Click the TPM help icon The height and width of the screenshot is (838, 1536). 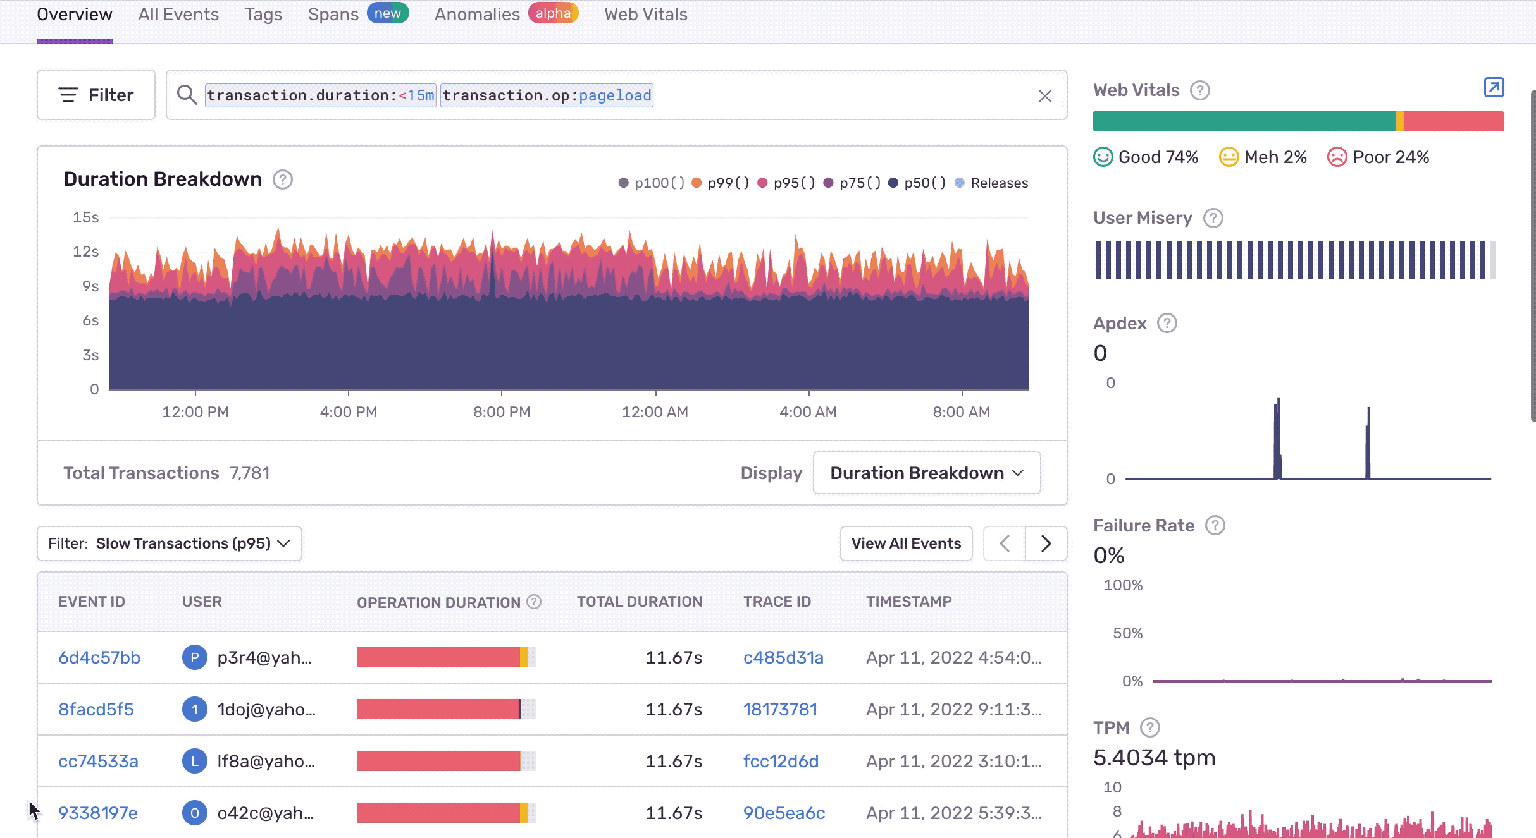[x=1149, y=728]
